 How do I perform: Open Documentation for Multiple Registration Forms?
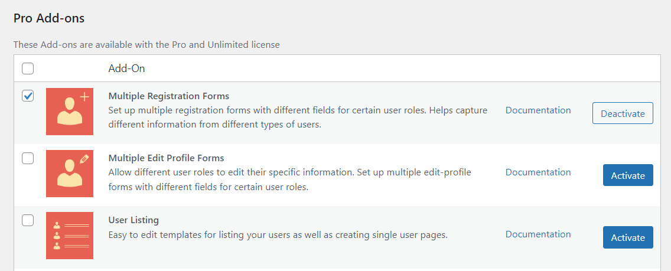point(538,110)
